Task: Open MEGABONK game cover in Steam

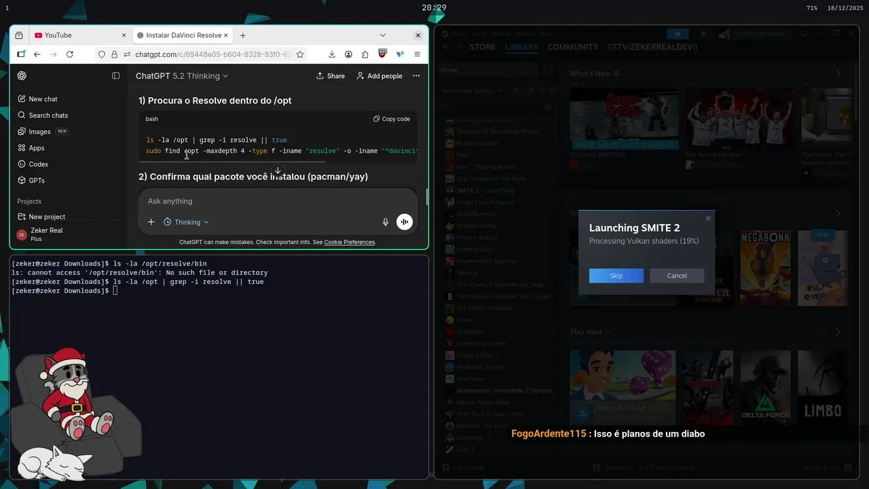Action: [766, 268]
